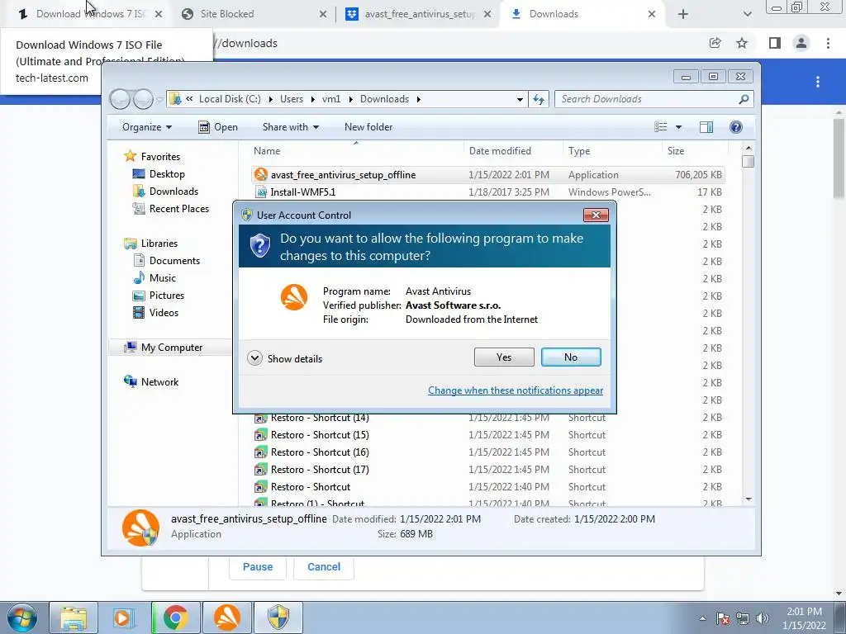Open Windows Start button
The width and height of the screenshot is (846, 634).
pos(21,618)
